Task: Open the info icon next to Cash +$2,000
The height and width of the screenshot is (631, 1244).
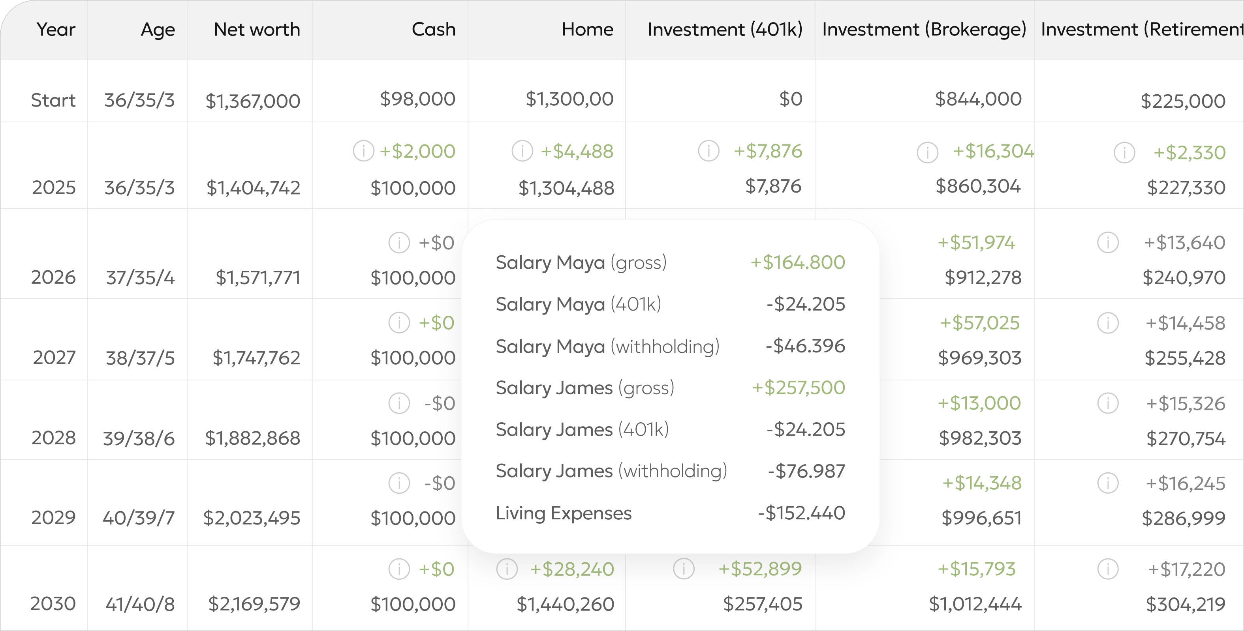Action: (364, 150)
